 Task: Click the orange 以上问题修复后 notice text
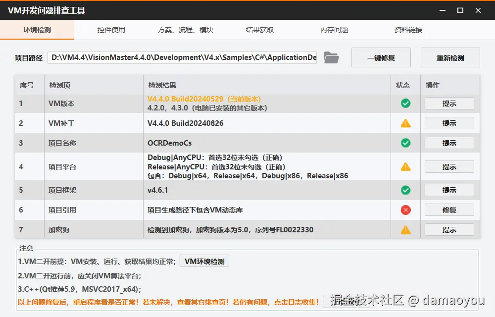168,302
